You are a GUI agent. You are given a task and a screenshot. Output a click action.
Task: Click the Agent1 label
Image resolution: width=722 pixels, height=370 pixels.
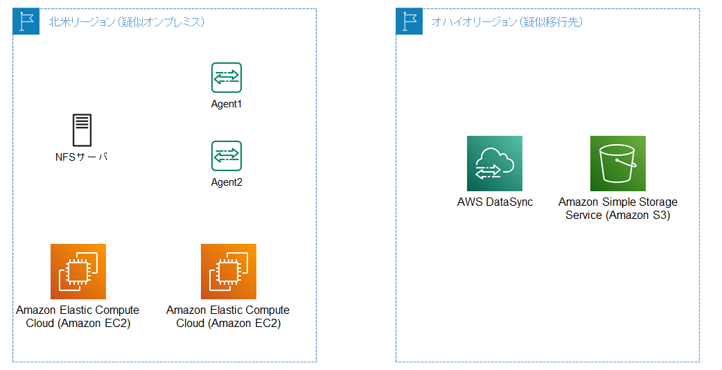(x=226, y=104)
